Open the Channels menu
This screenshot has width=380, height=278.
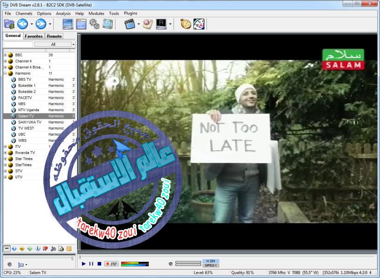point(24,13)
